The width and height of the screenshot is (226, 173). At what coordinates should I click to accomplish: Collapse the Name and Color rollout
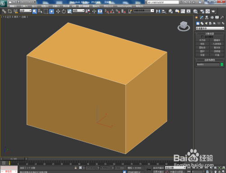[x=210, y=60]
